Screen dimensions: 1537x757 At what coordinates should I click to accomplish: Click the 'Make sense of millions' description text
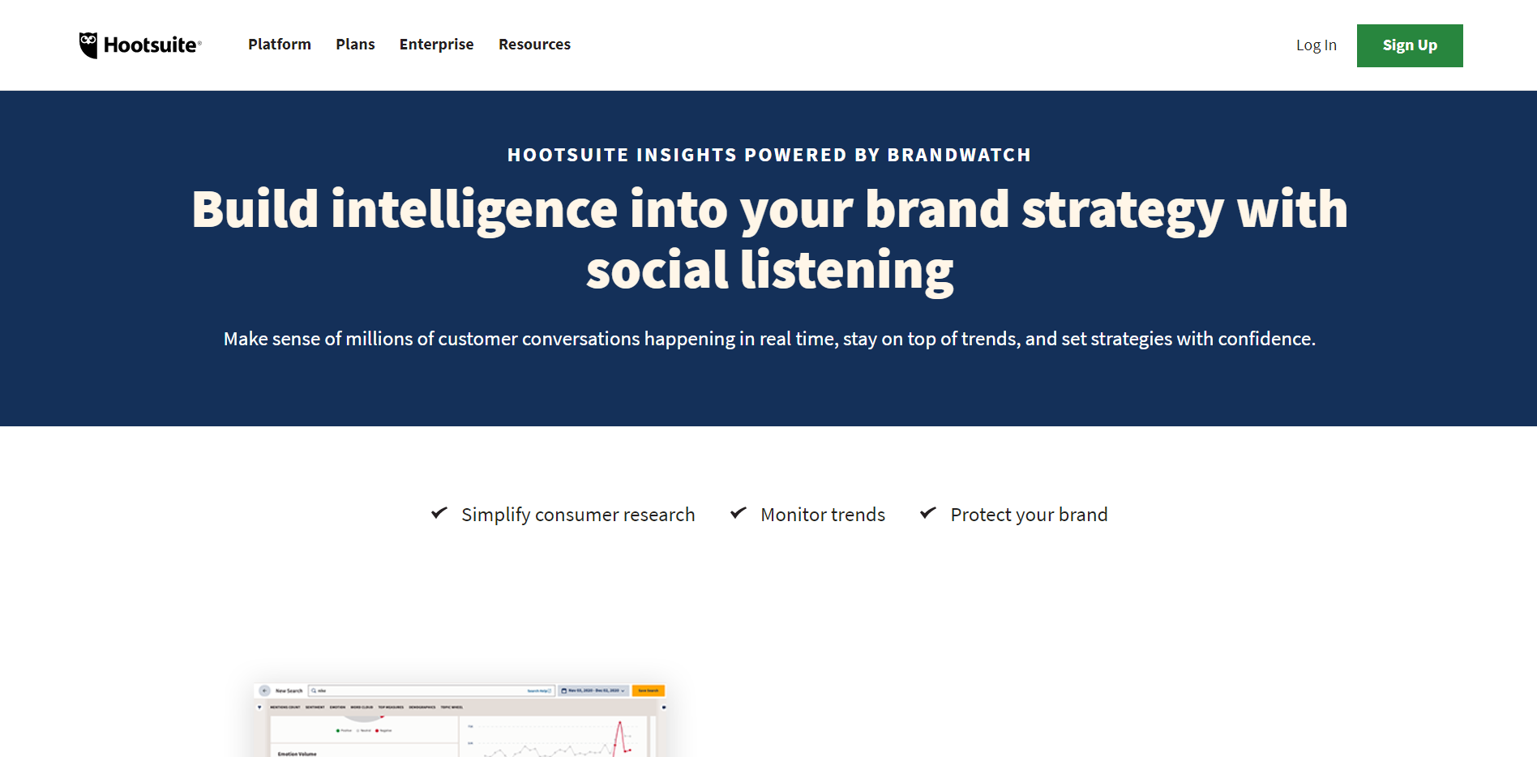[769, 339]
